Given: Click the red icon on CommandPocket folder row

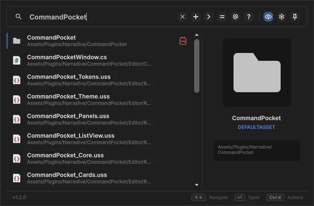Looking at the screenshot, I should point(183,41).
